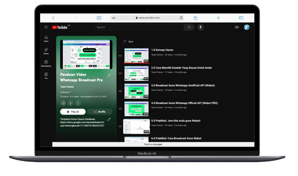This screenshot has height=176, width=298.
Task: Open the account avatar menu
Action: [247, 27]
